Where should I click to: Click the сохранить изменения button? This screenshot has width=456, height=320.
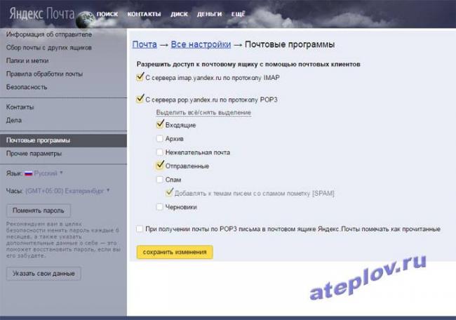(175, 252)
